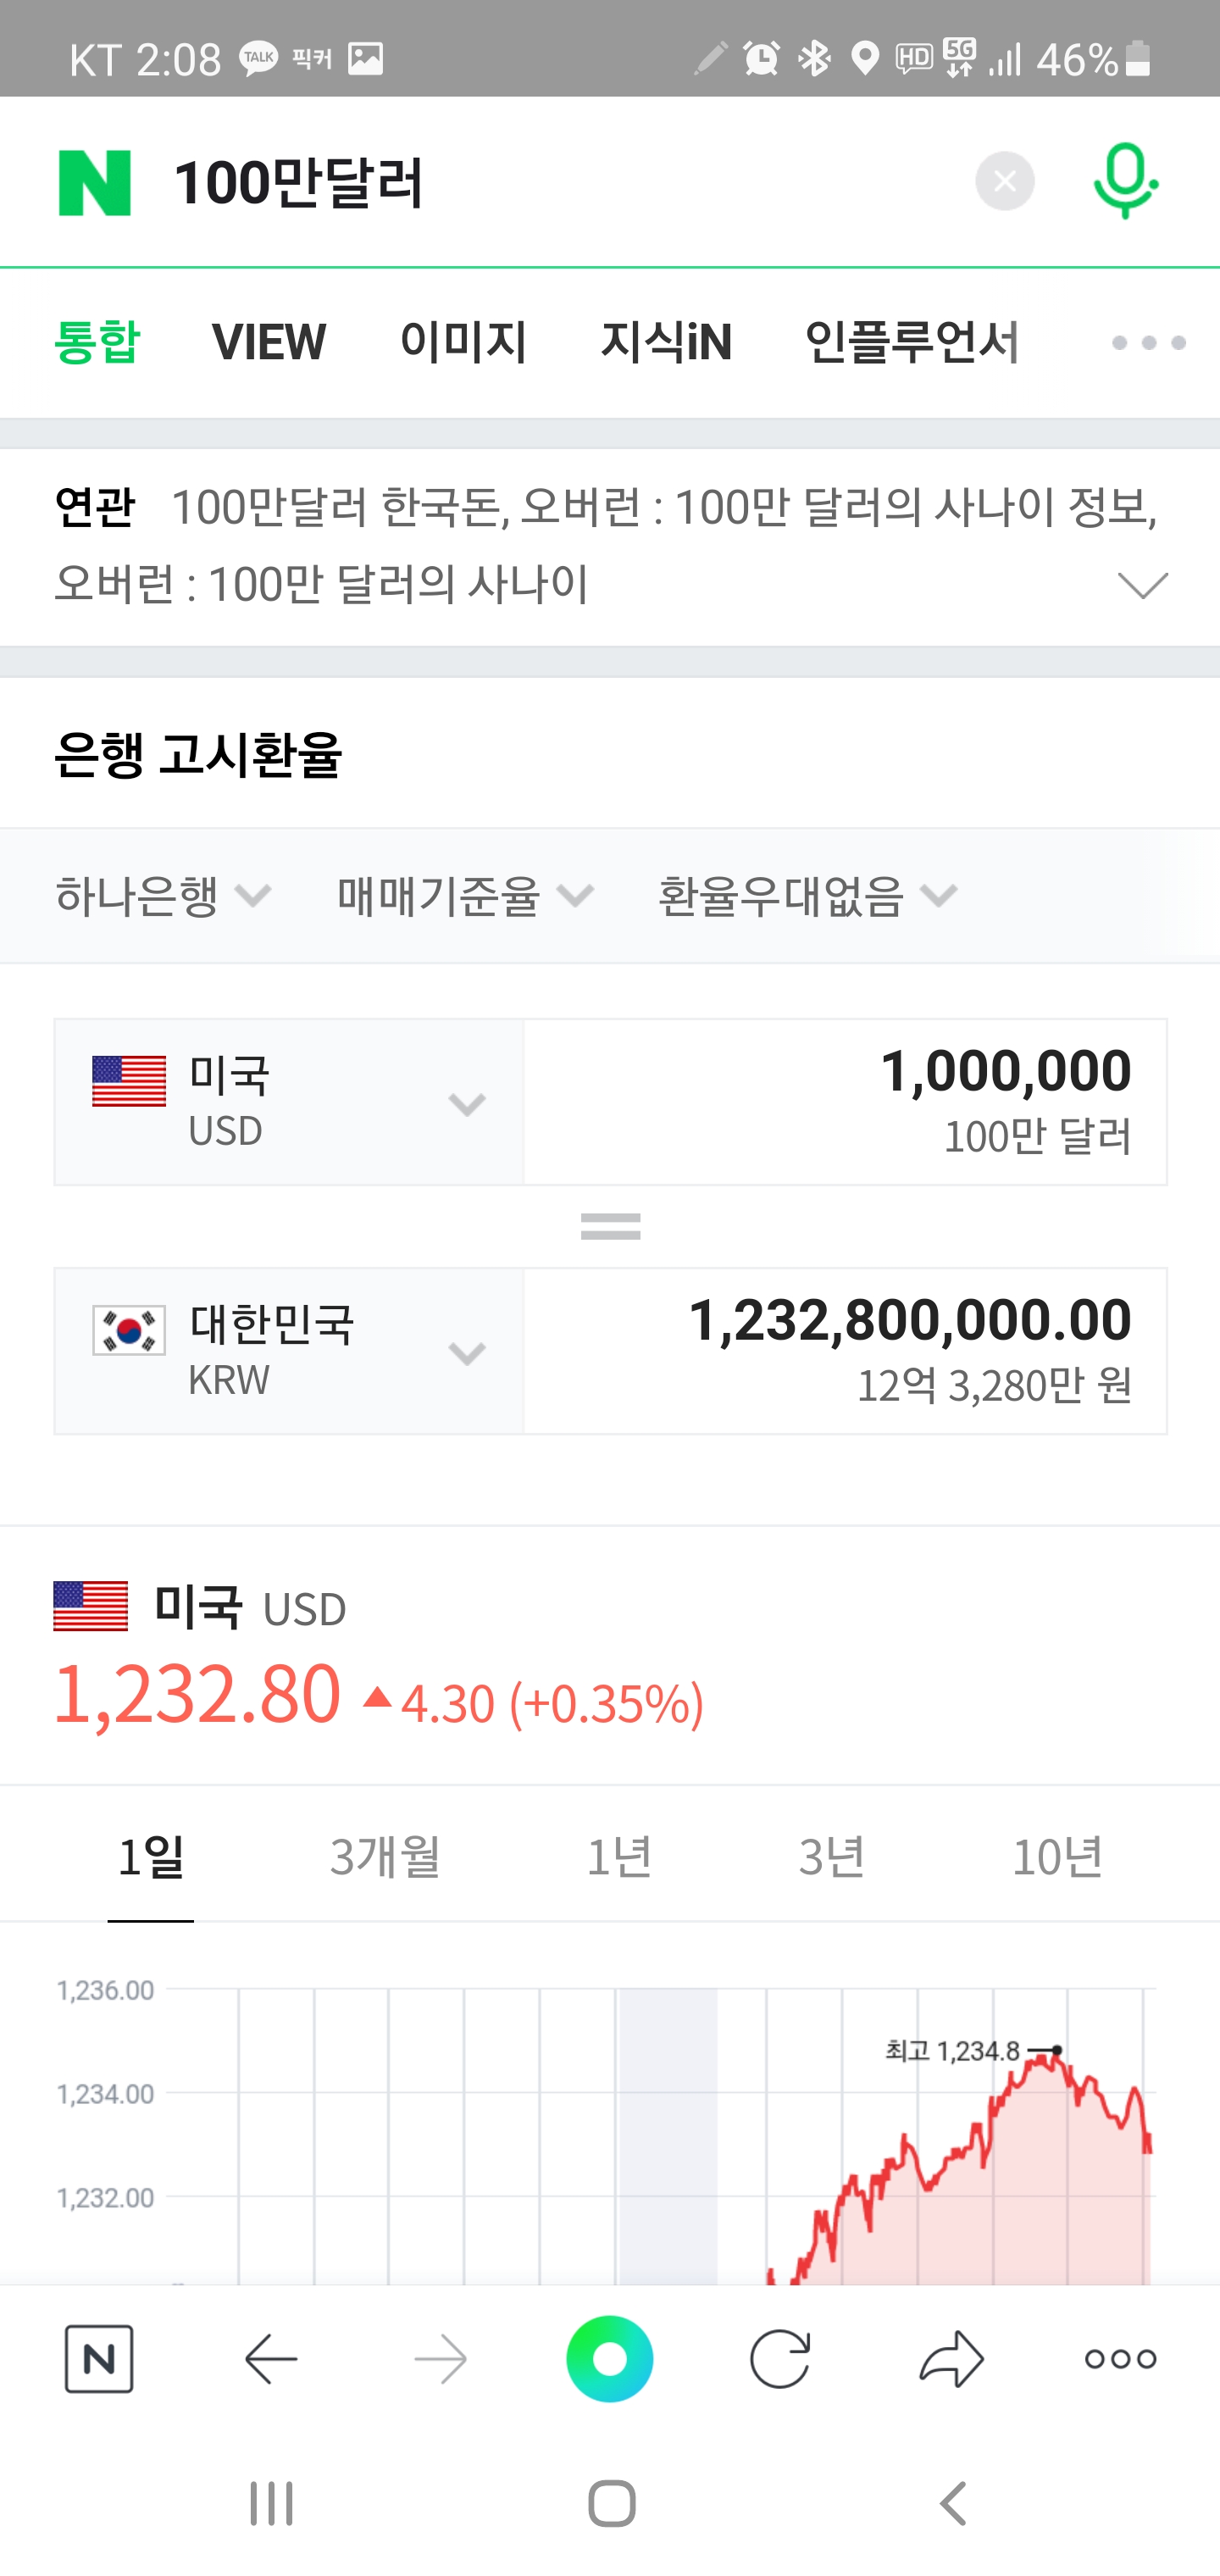1220x2576 pixels.
Task: Expand the related searches chevron
Action: [x=1142, y=585]
